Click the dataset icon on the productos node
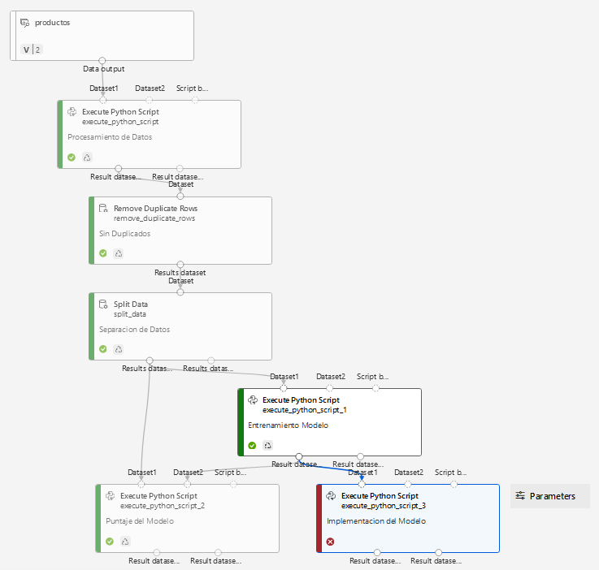Viewport: 599px width, 570px height. [25, 23]
